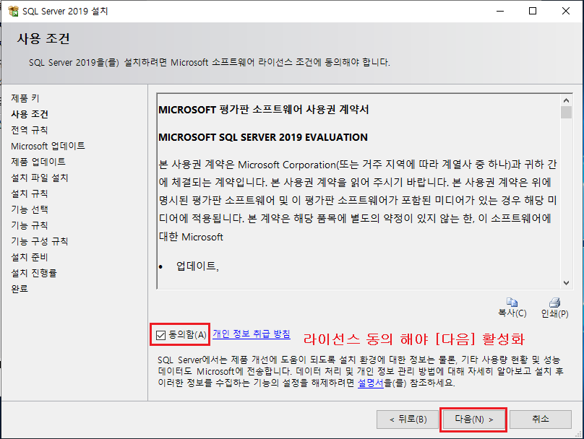Click the MICROSOFT SQL SERVER 2019 EVALUATION heading
This screenshot has height=439, width=584.
263,137
